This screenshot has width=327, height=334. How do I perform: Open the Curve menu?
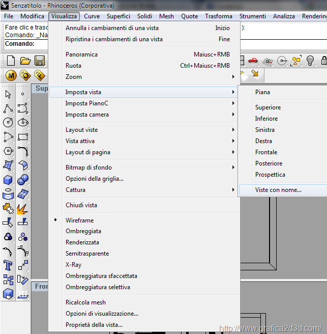(92, 16)
